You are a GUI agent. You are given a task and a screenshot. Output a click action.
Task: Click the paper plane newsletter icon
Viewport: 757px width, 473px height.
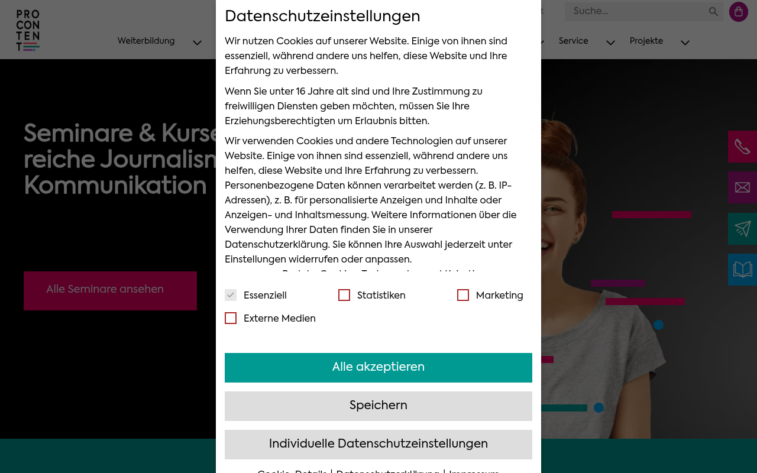[x=742, y=229]
